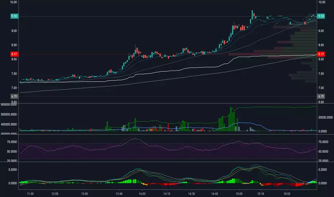The width and height of the screenshot is (334, 197).
Task: Click the 14:00 time label on time axis
Action: click(142, 194)
